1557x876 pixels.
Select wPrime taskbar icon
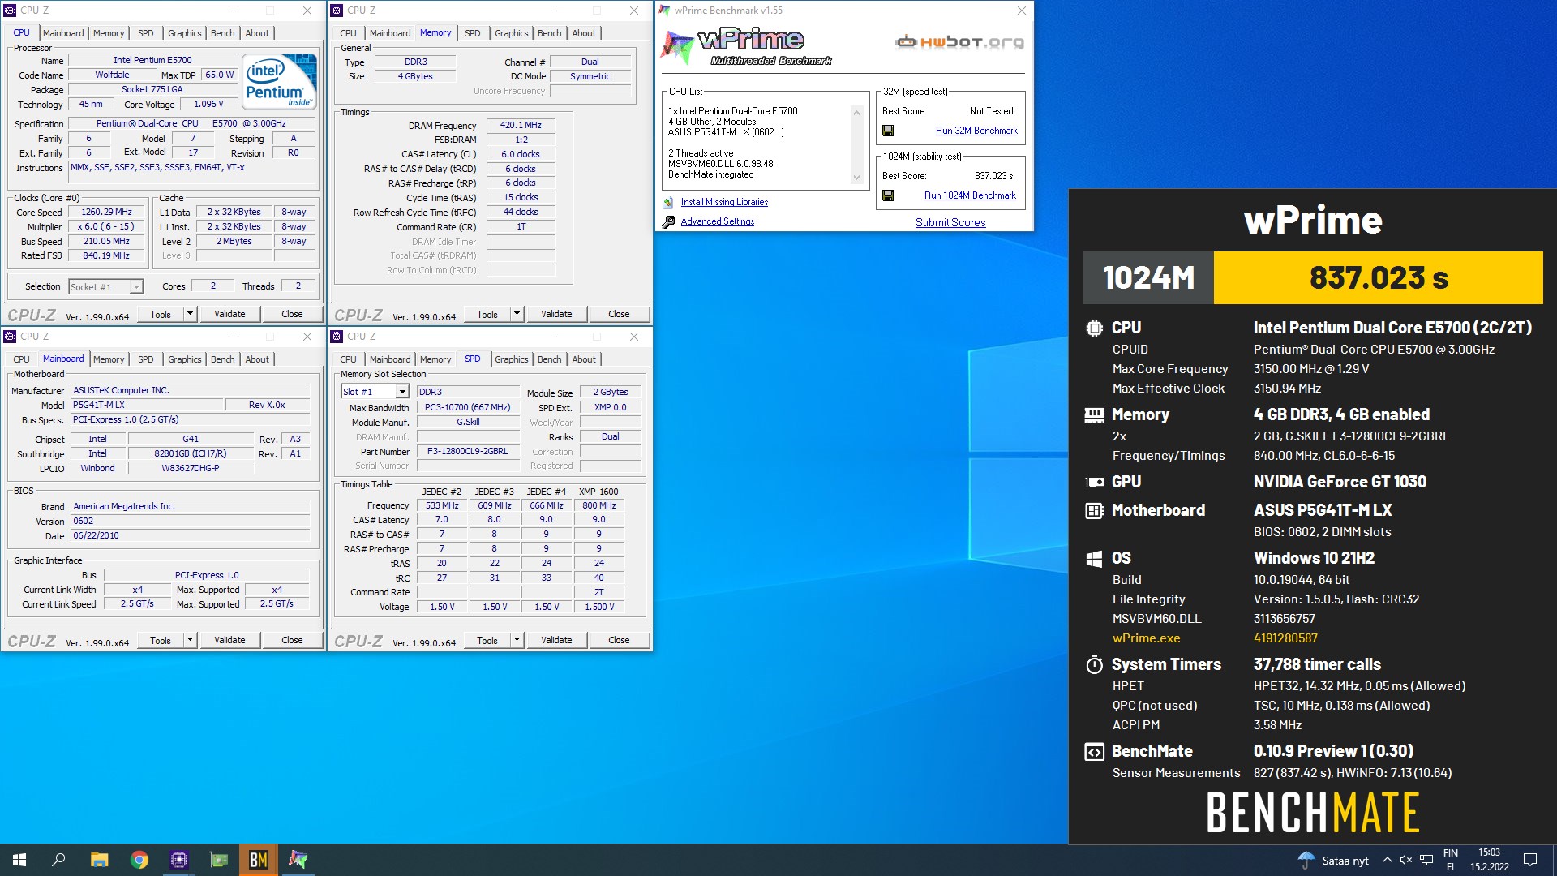(x=298, y=860)
